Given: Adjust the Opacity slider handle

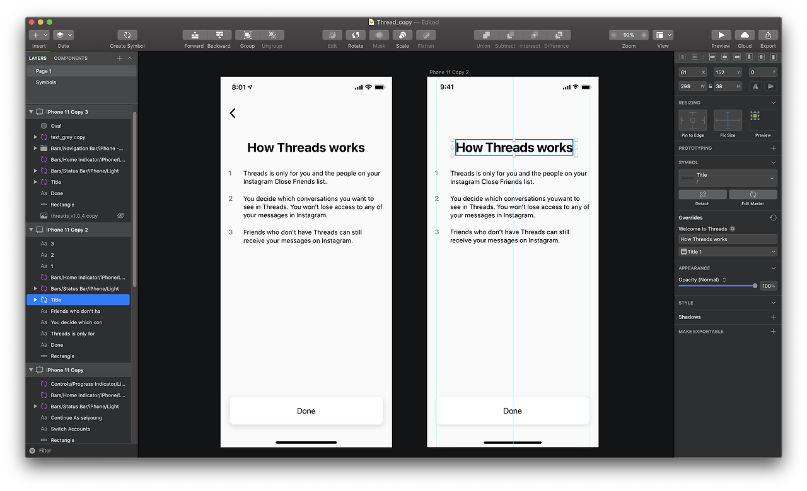Looking at the screenshot, I should coord(755,286).
